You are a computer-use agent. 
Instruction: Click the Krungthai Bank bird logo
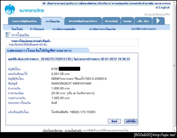tap(10, 9)
